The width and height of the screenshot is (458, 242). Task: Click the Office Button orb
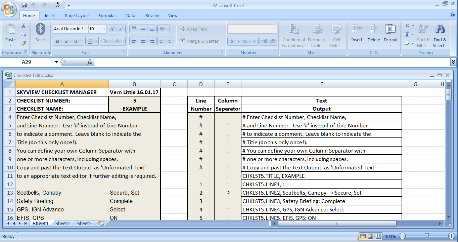(x=9, y=9)
